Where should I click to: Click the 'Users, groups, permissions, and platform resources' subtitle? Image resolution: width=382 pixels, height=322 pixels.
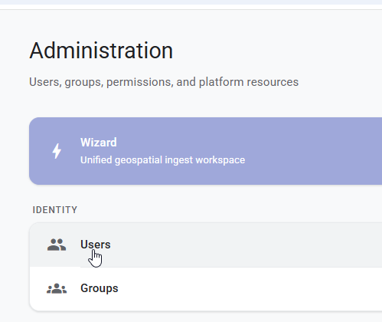[x=164, y=82]
